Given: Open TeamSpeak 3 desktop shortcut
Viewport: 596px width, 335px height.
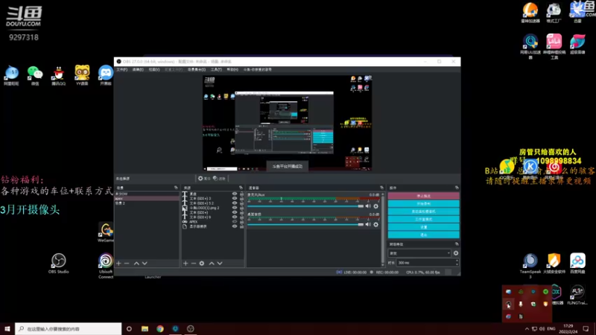Looking at the screenshot, I should (530, 266).
